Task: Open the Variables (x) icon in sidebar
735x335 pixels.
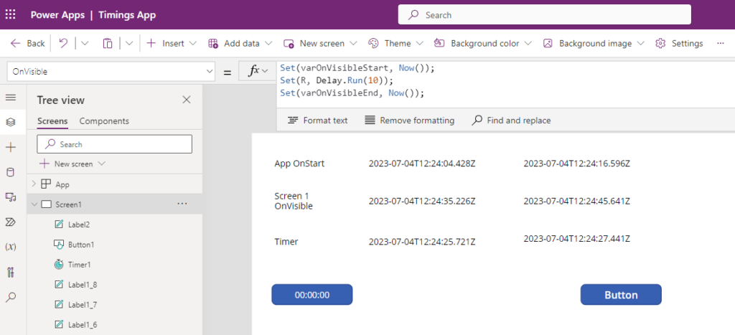Action: click(x=10, y=247)
